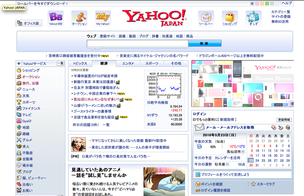Open 新規取得 link in login box
Viewport: 304px width, 196px height.
point(227,120)
